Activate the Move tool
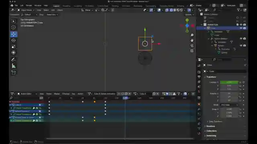 coord(14,34)
